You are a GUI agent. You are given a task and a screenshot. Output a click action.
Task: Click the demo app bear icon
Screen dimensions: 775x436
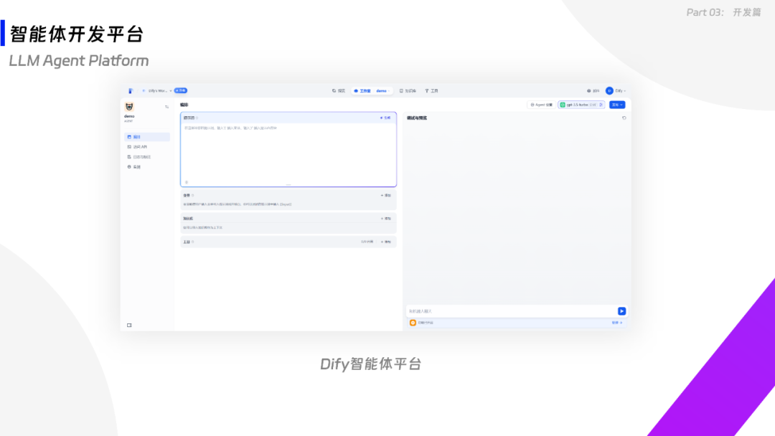tap(129, 107)
